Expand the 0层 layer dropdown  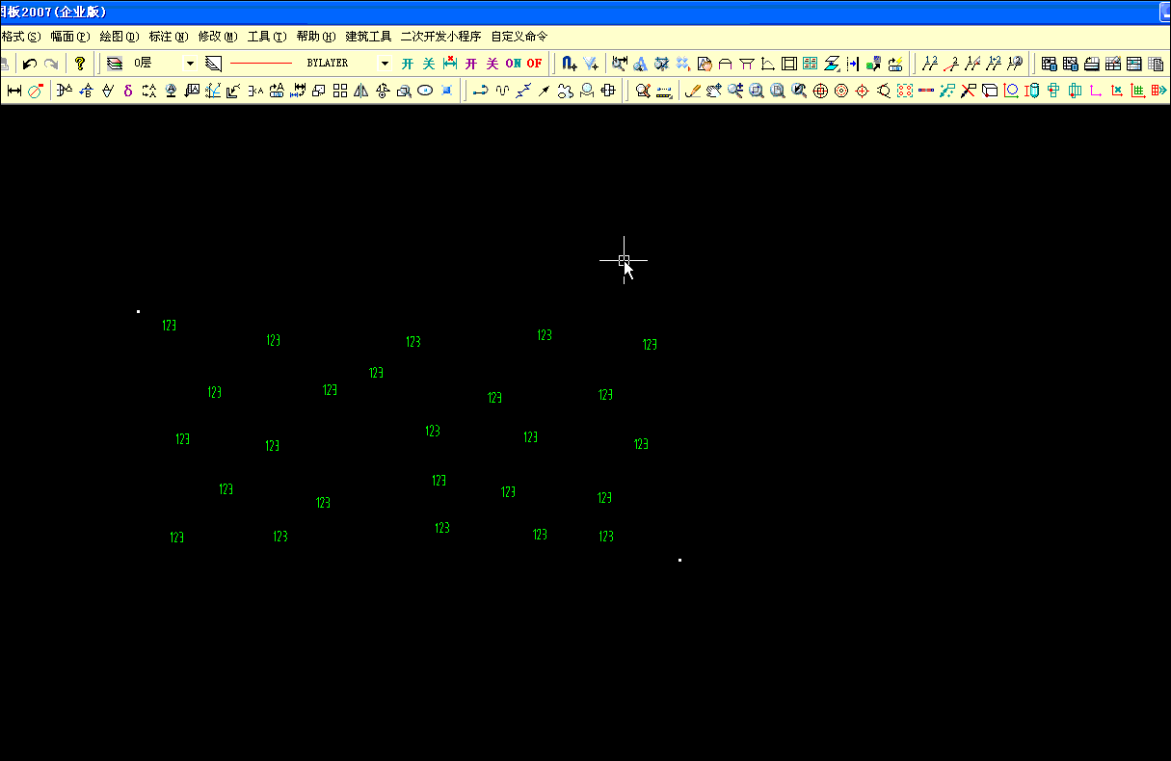190,64
